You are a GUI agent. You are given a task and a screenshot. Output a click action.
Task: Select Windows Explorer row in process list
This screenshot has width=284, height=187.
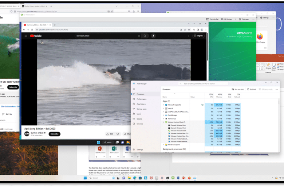(201, 145)
